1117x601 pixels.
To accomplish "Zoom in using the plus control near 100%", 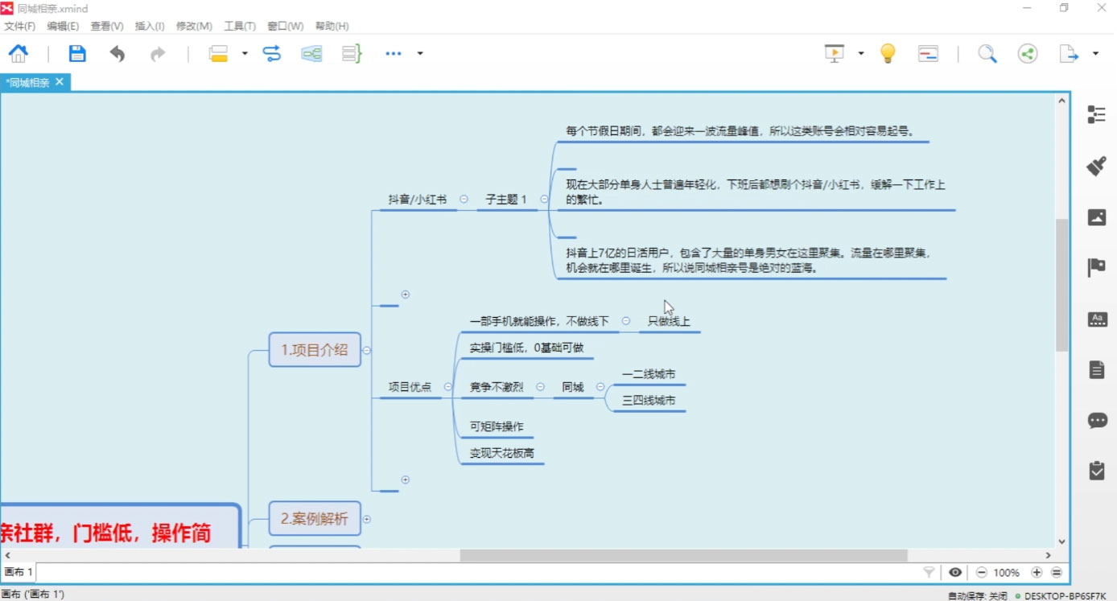I will pos(1037,572).
